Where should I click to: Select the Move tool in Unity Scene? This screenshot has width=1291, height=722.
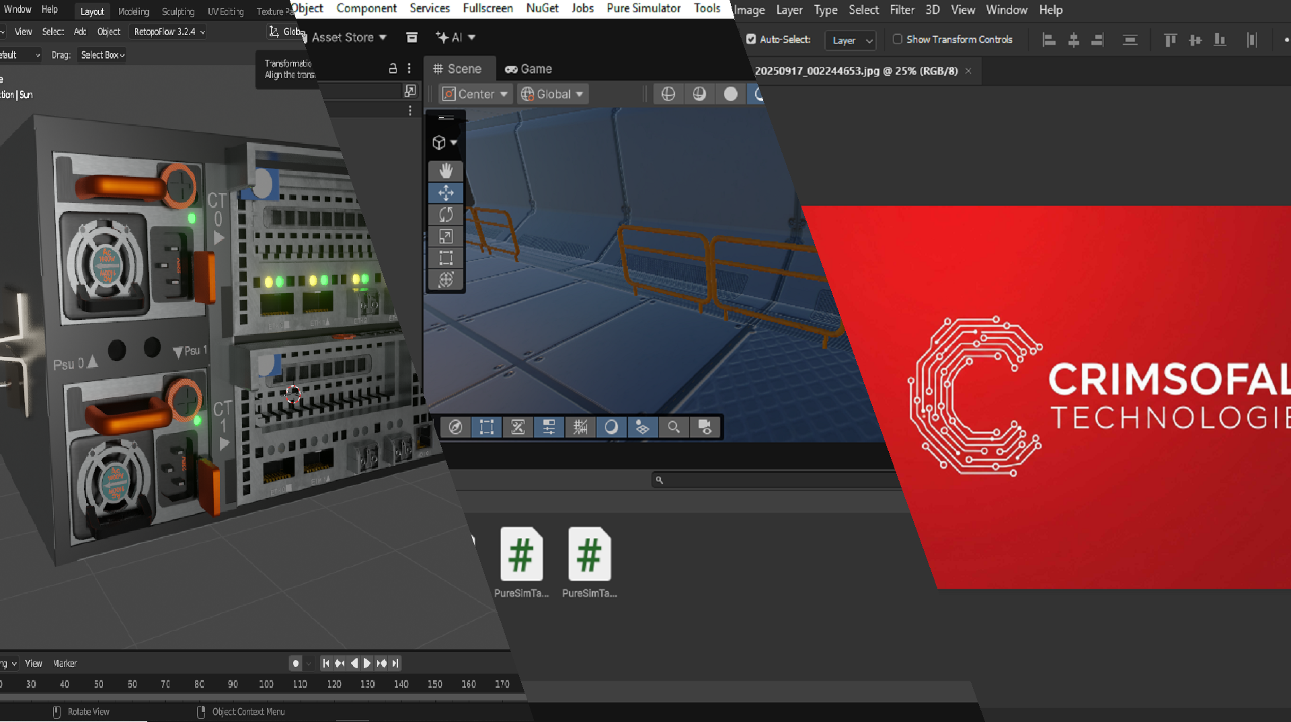[x=446, y=193]
